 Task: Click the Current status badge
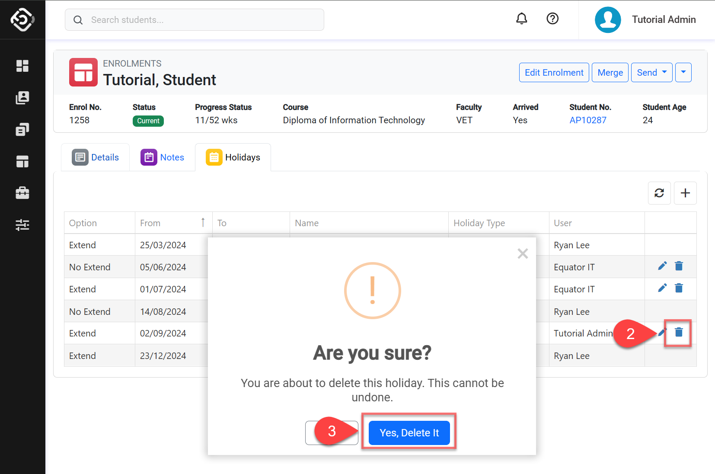(148, 121)
